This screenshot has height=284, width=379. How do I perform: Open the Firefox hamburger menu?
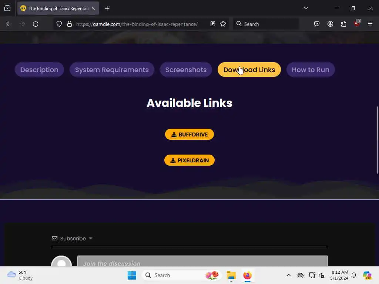[370, 24]
